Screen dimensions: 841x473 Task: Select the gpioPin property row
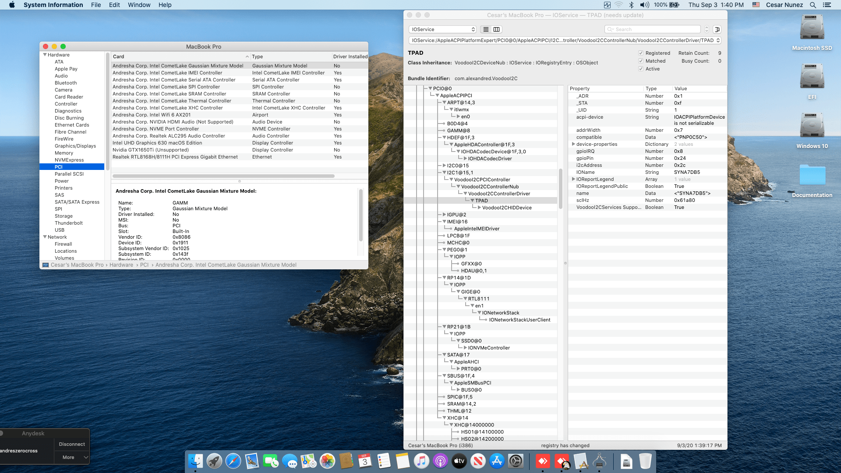click(x=647, y=158)
